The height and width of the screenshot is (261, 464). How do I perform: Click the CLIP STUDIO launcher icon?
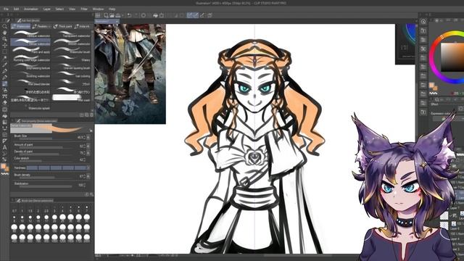[x=98, y=15]
